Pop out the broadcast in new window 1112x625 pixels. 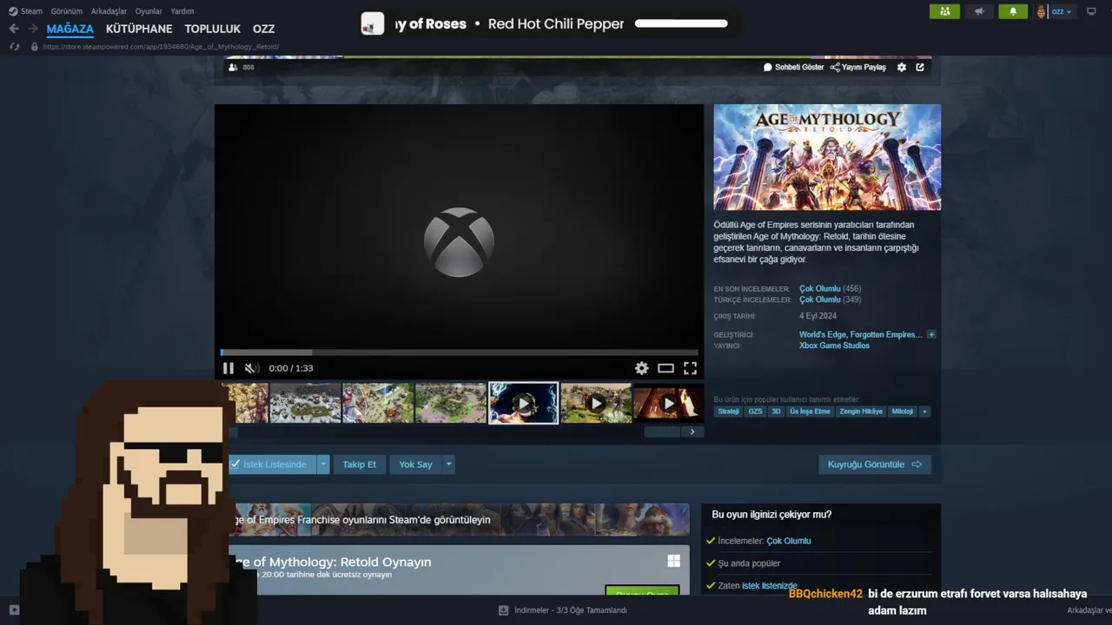920,67
